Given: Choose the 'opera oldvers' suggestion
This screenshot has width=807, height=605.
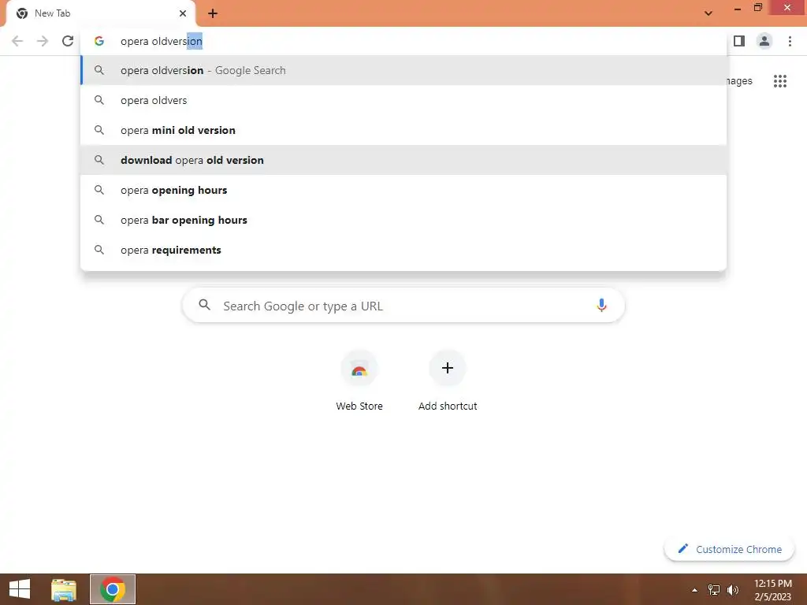Looking at the screenshot, I should [403, 100].
